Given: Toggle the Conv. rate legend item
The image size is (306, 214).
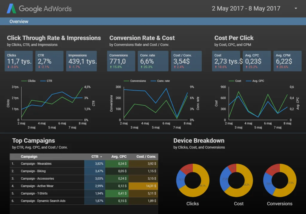Looking at the screenshot, I should click(x=160, y=81).
